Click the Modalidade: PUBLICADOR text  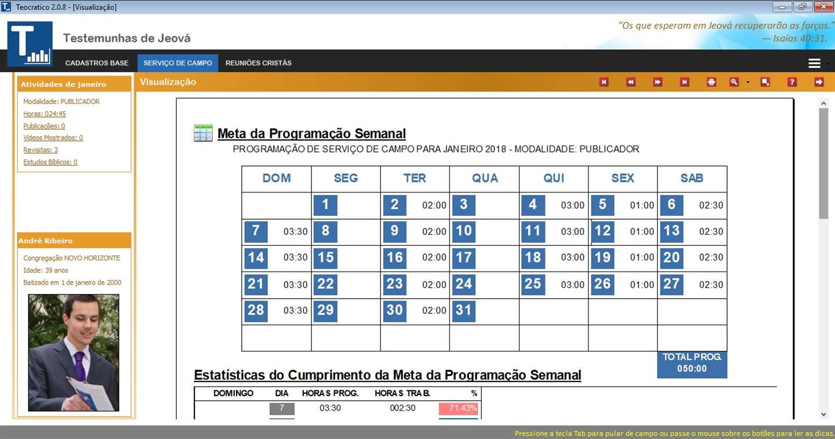click(61, 101)
